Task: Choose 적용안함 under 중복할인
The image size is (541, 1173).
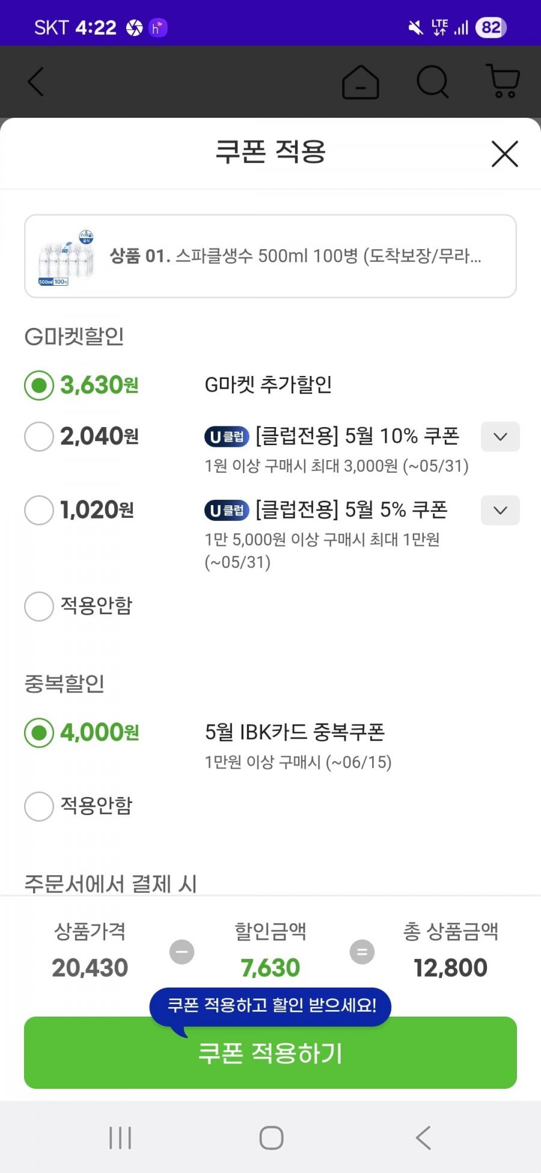Action: pos(39,806)
